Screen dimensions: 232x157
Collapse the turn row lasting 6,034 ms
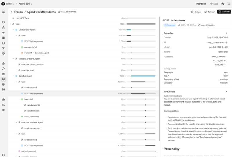click(16, 82)
